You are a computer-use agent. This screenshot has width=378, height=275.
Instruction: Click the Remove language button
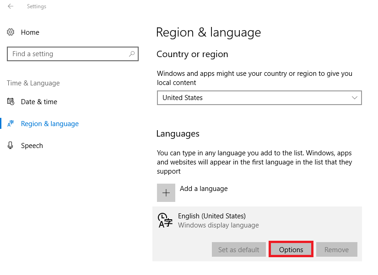[x=336, y=250]
